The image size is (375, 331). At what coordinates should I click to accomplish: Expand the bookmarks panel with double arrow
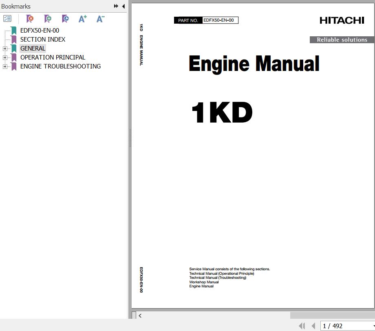[116, 6]
